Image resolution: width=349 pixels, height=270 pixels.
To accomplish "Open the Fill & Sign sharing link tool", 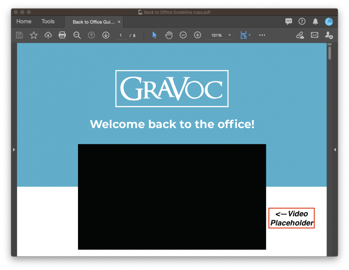I will pos(300,35).
